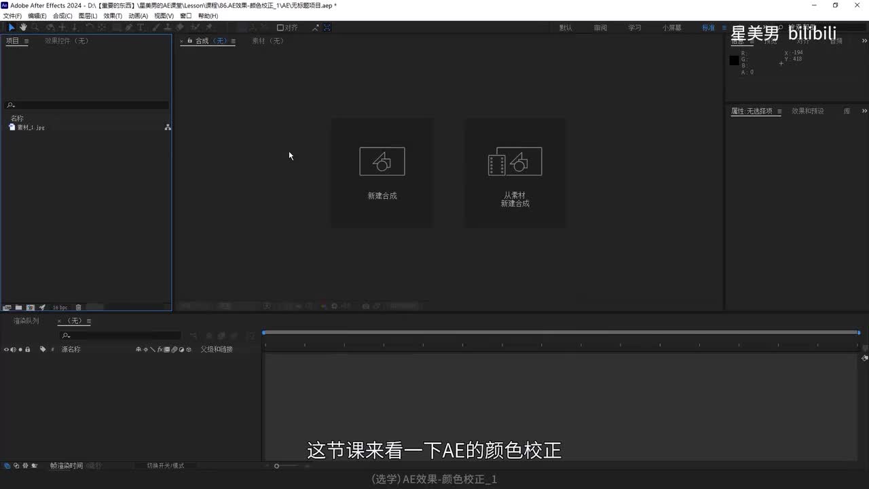This screenshot has width=869, height=489.
Task: Switch to 学习 workspace
Action: pos(634,28)
